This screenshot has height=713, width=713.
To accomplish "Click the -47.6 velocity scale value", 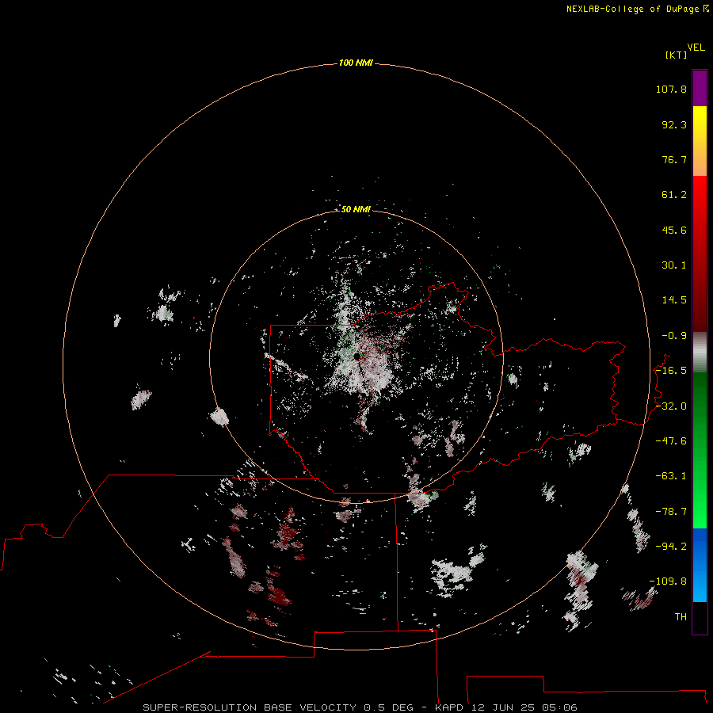I will point(671,441).
